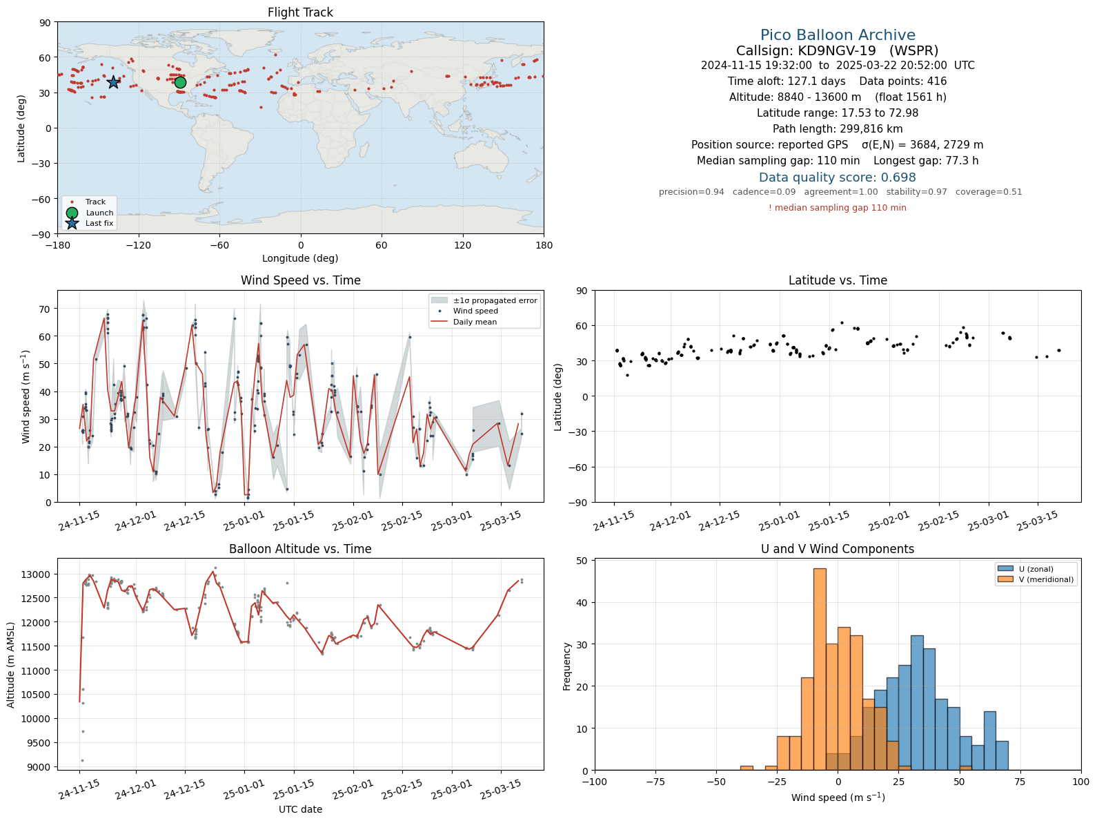Click the red Track dot in the map legend

[72, 202]
